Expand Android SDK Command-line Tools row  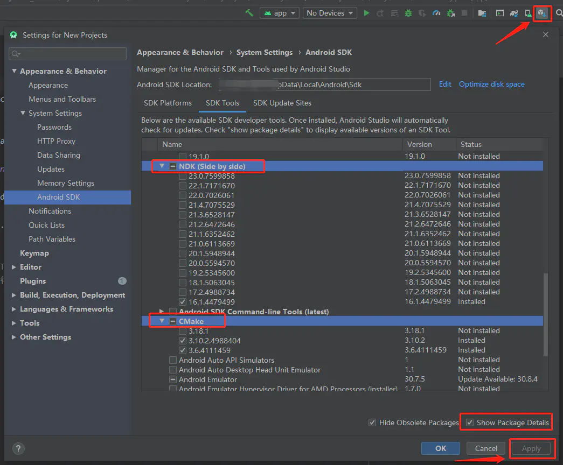click(x=162, y=311)
